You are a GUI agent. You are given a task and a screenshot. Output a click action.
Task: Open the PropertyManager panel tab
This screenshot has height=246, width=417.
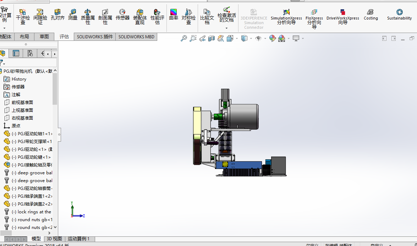coord(16,54)
